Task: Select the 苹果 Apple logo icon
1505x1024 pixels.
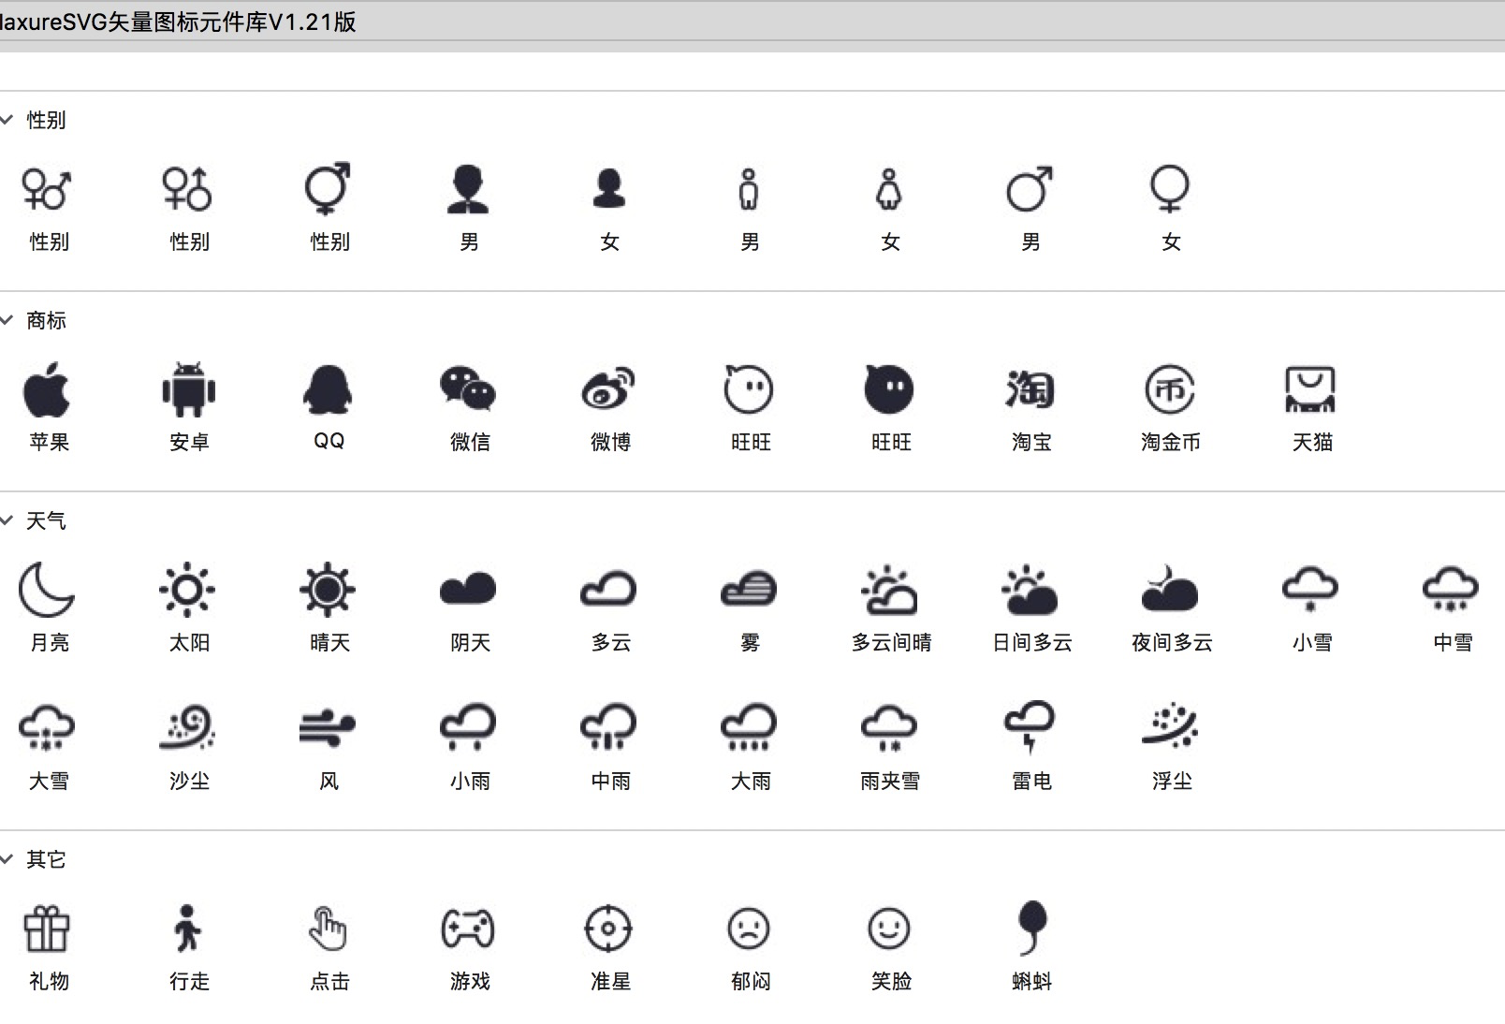Action: pyautogui.click(x=47, y=389)
